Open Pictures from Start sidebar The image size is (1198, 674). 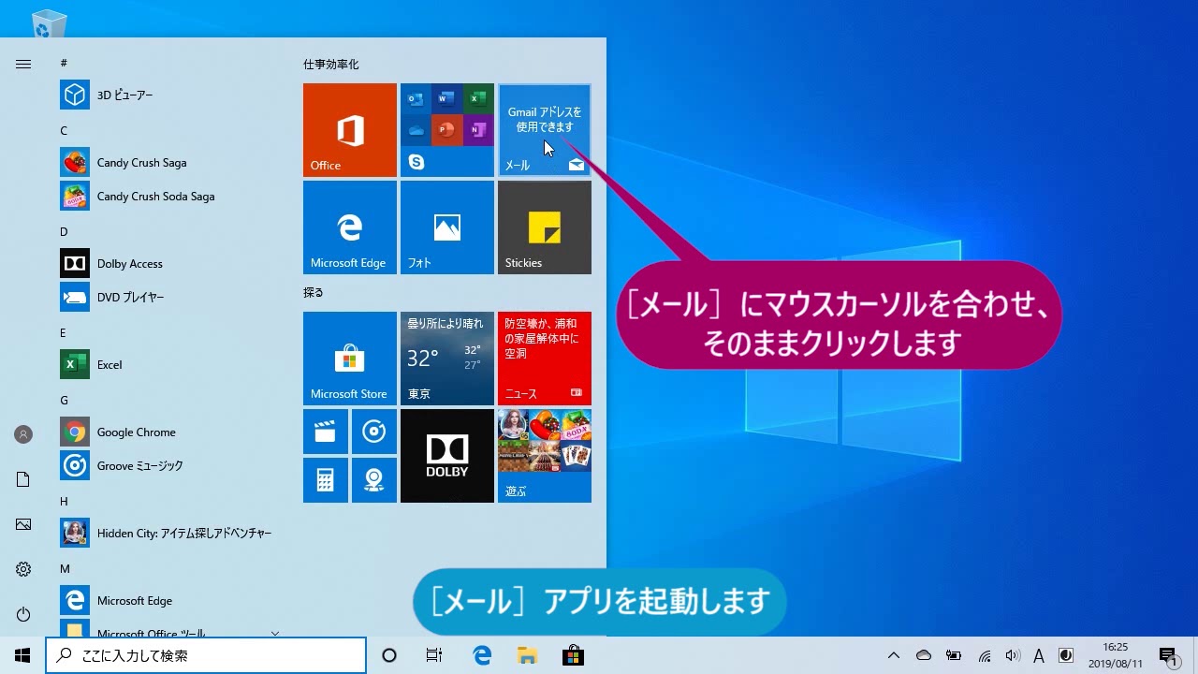pos(23,524)
